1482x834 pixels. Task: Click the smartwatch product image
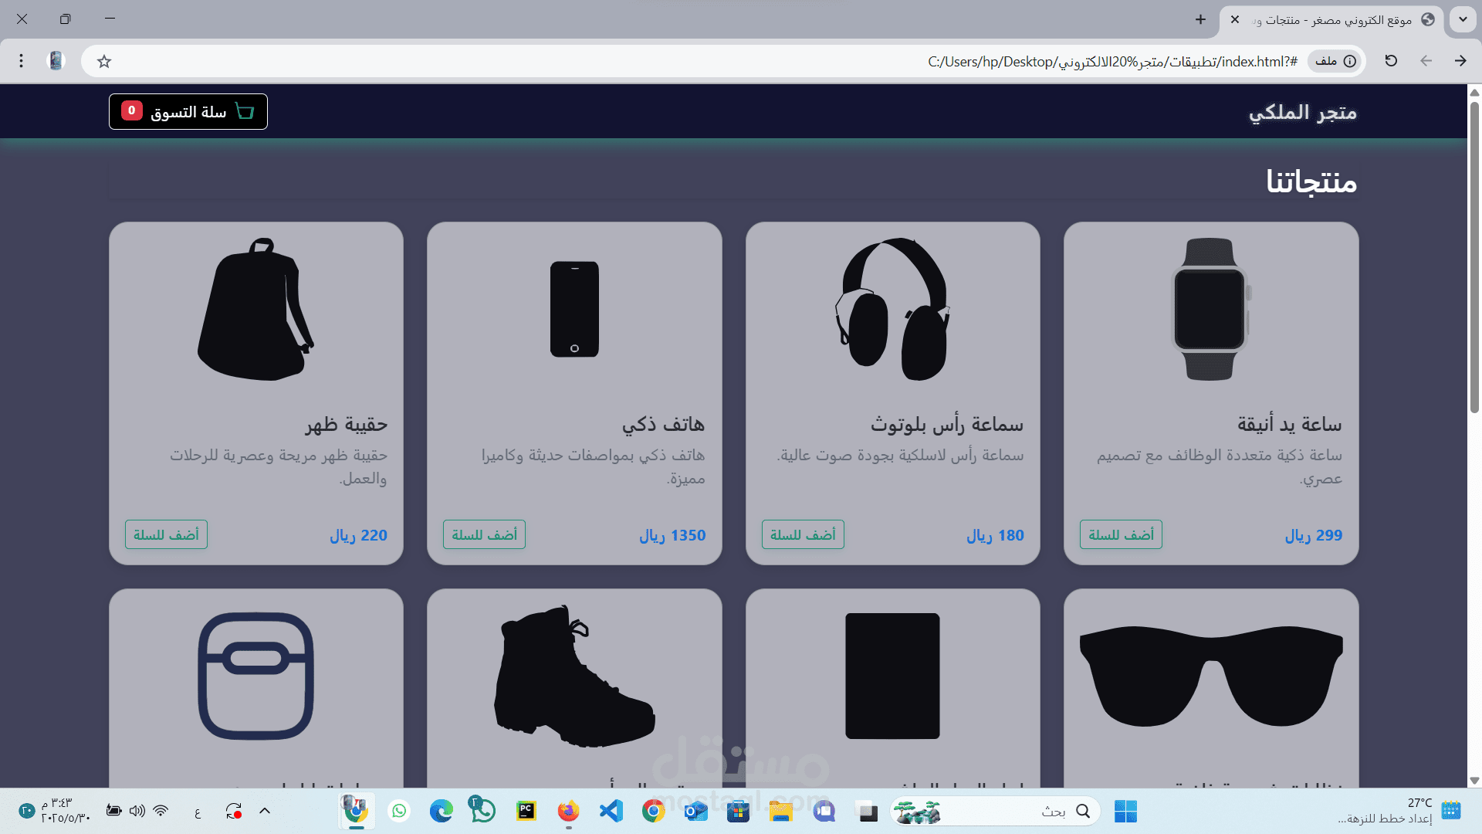tap(1210, 309)
